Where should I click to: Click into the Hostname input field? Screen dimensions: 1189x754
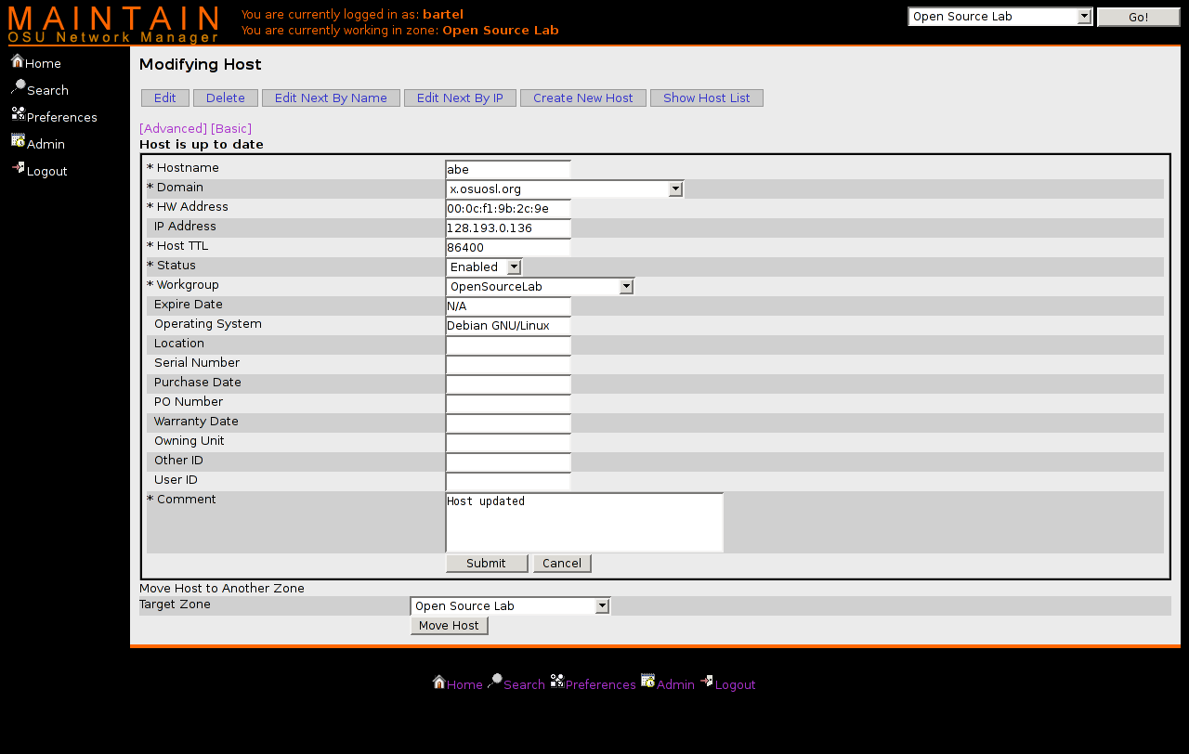coord(507,170)
